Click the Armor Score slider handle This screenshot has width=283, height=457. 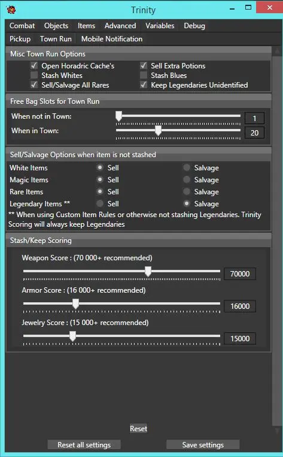click(75, 303)
